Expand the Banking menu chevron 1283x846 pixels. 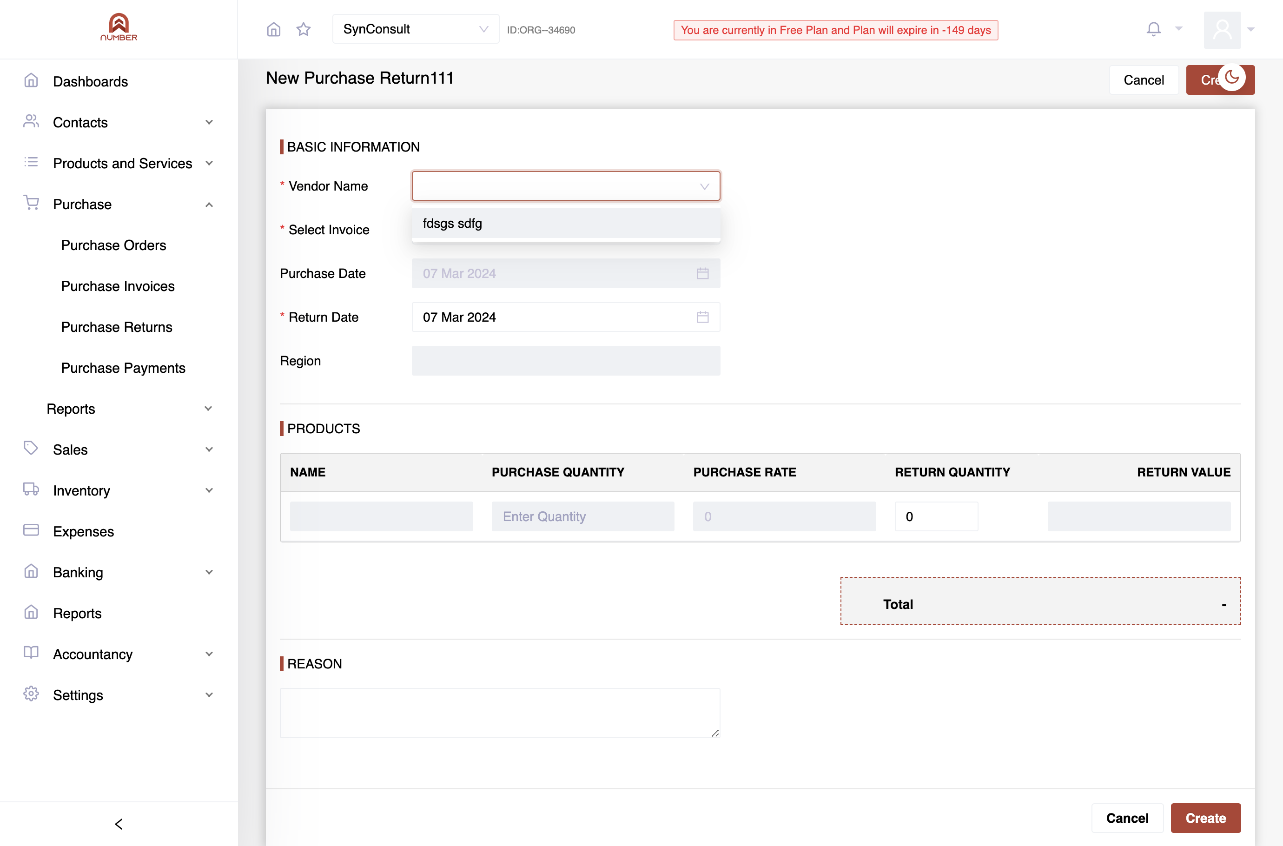click(209, 573)
